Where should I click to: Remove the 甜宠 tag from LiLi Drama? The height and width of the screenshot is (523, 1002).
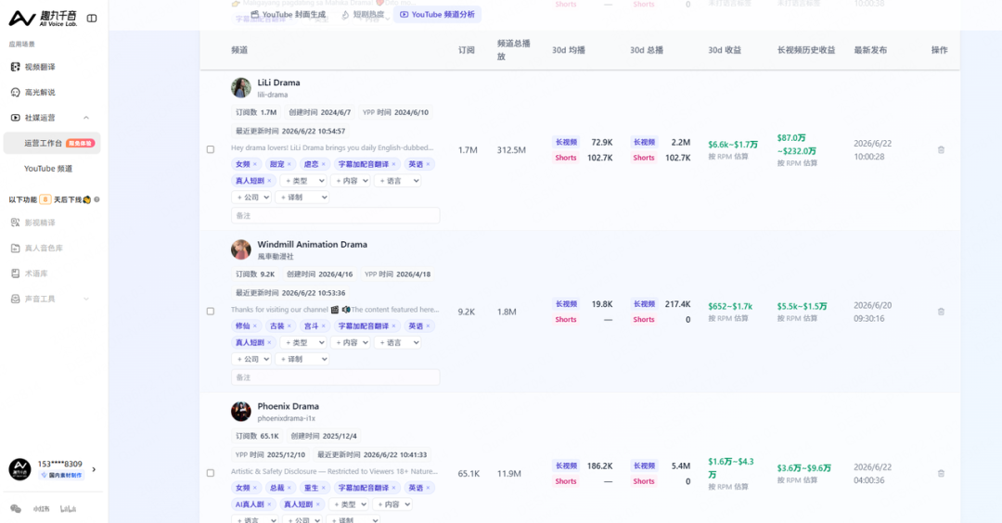pos(289,164)
